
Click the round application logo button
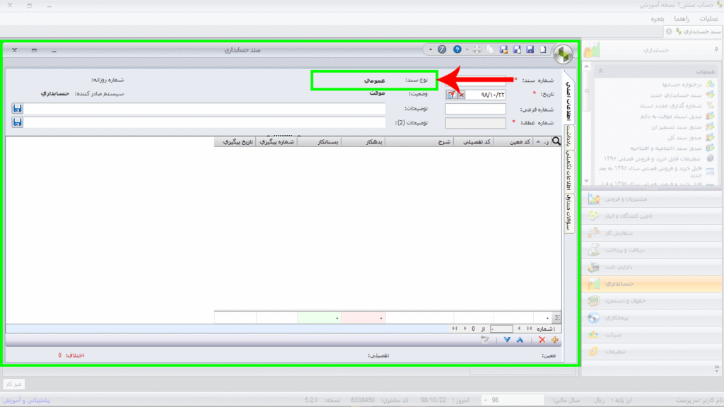click(563, 54)
